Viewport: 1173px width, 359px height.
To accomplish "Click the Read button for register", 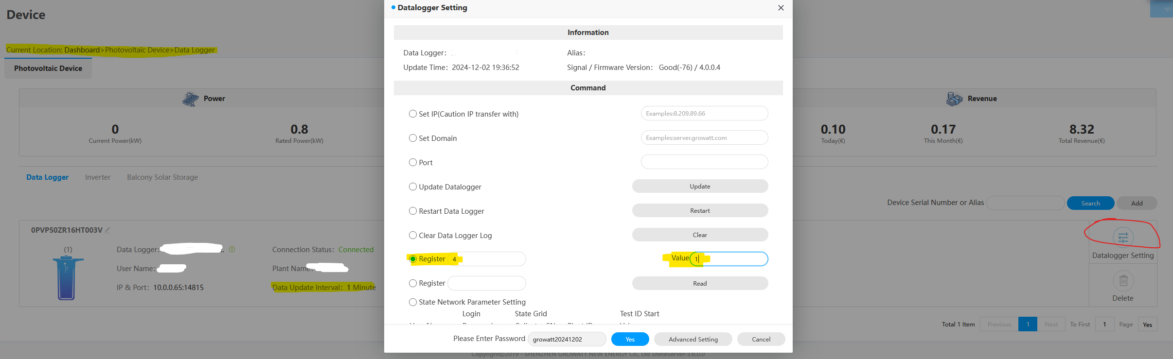I will pyautogui.click(x=700, y=283).
